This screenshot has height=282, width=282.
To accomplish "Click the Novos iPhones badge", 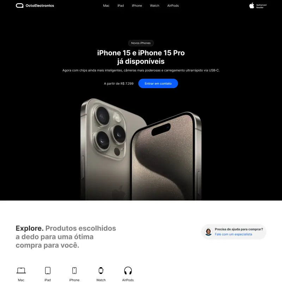I will [x=141, y=43].
